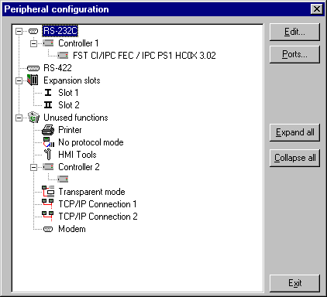Click the RS-422 connector icon

[x=33, y=68]
